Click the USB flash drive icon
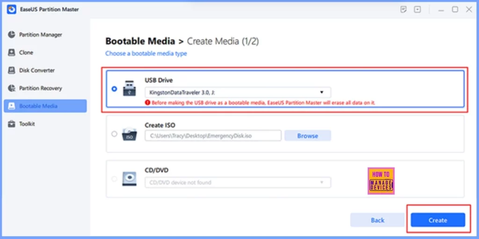 129,89
